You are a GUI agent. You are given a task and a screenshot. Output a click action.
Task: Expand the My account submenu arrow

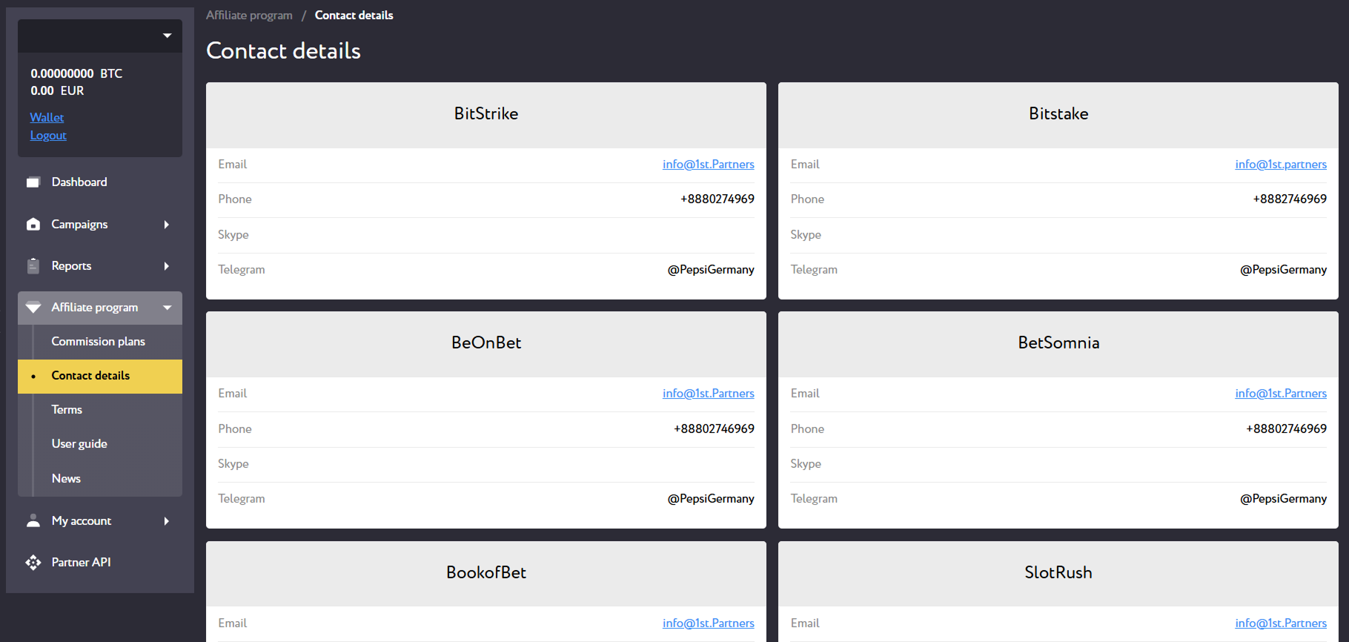167,521
